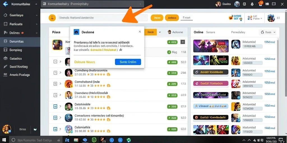The image size is (287, 143).
Task: Switch to the Trinet tab
Action: coord(186,18)
